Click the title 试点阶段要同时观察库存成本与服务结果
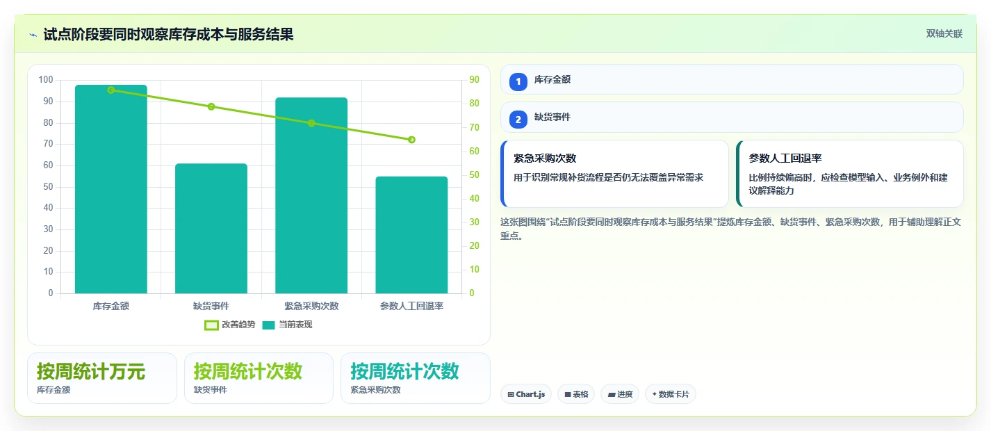This screenshot has width=991, height=431. pos(168,35)
